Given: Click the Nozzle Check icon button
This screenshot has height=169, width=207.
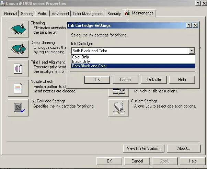Looking at the screenshot, I should pos(18,88).
